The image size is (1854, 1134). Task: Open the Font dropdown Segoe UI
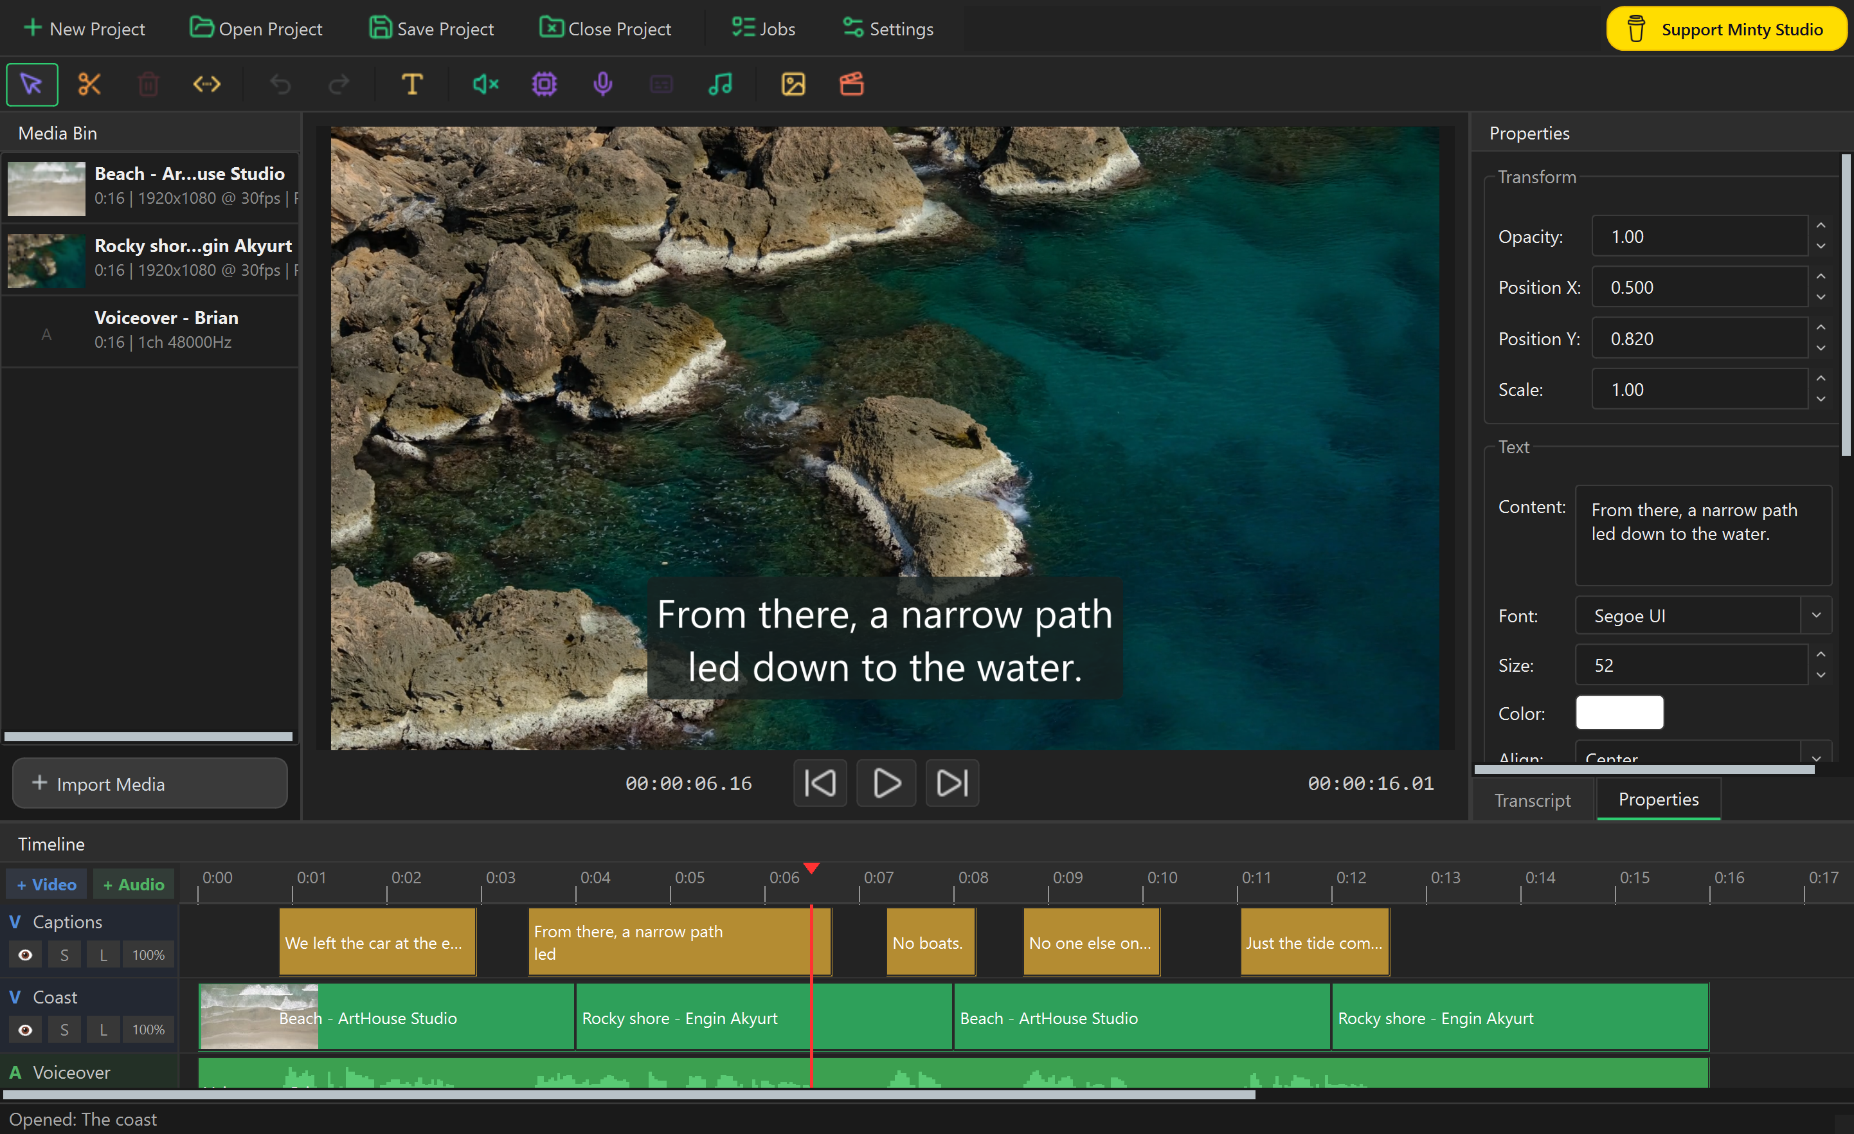pos(1703,615)
